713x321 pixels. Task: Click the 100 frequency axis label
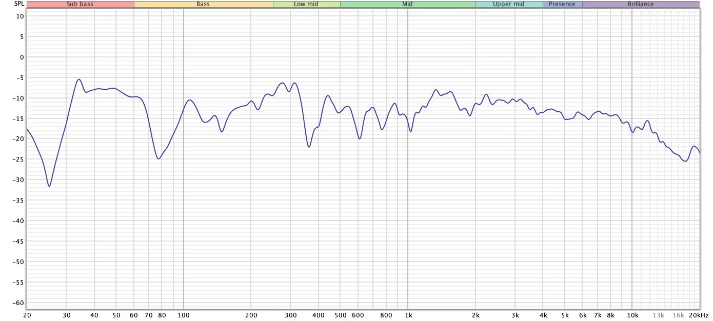[x=184, y=315]
